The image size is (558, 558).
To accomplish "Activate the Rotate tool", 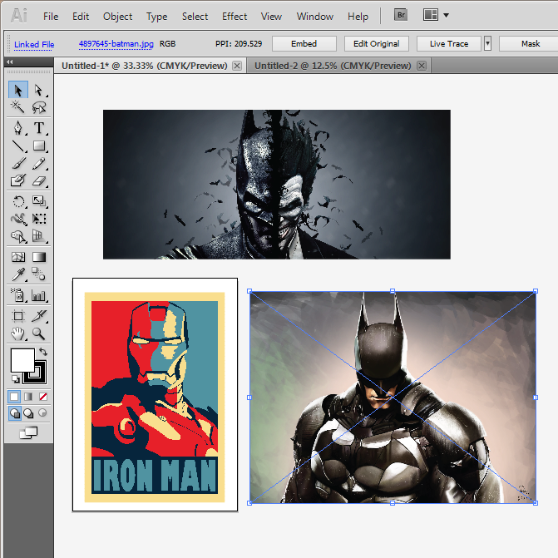I will point(18,201).
